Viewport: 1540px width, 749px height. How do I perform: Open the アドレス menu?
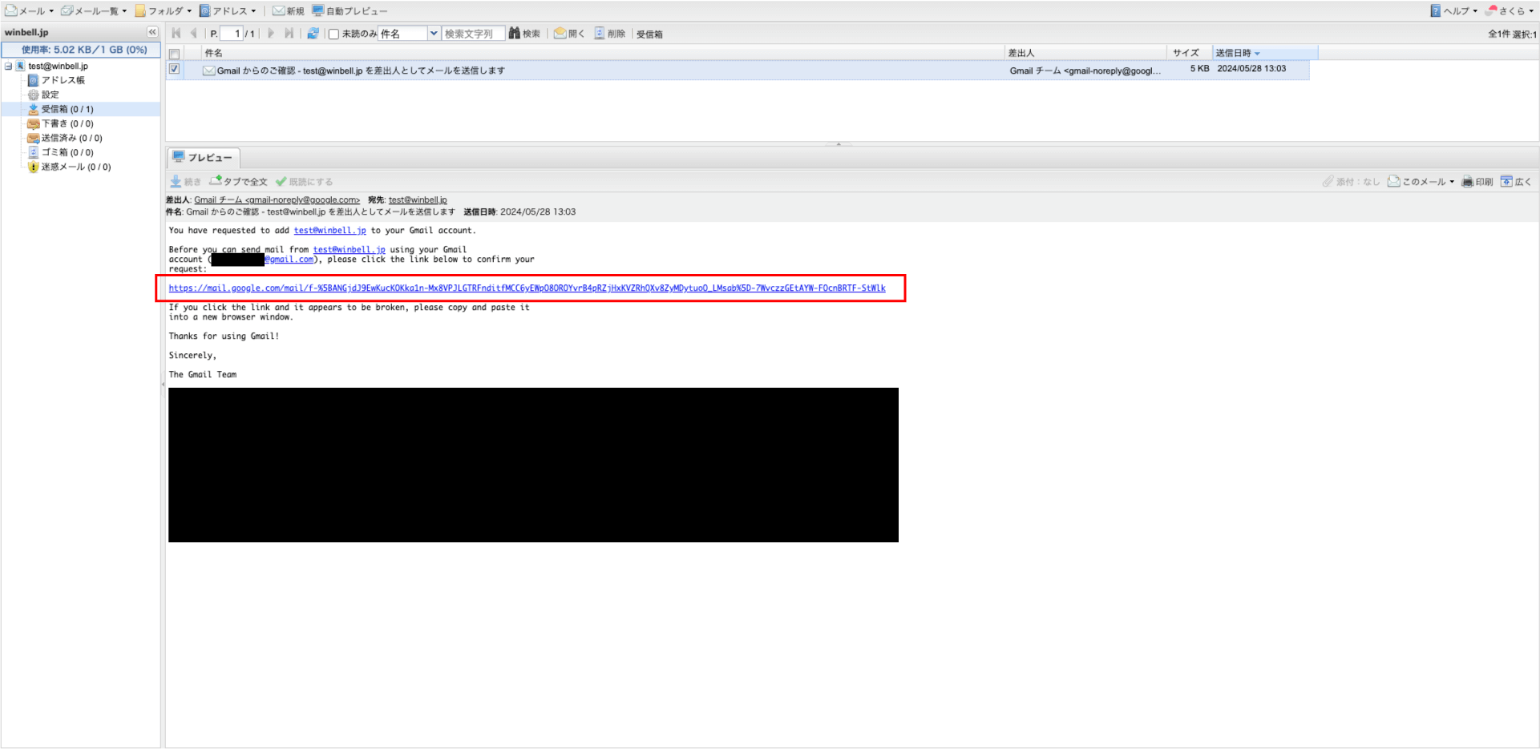click(x=228, y=11)
